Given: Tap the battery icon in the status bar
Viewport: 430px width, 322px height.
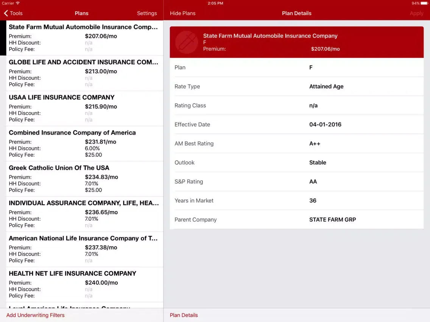Looking at the screenshot, I should 424,3.
